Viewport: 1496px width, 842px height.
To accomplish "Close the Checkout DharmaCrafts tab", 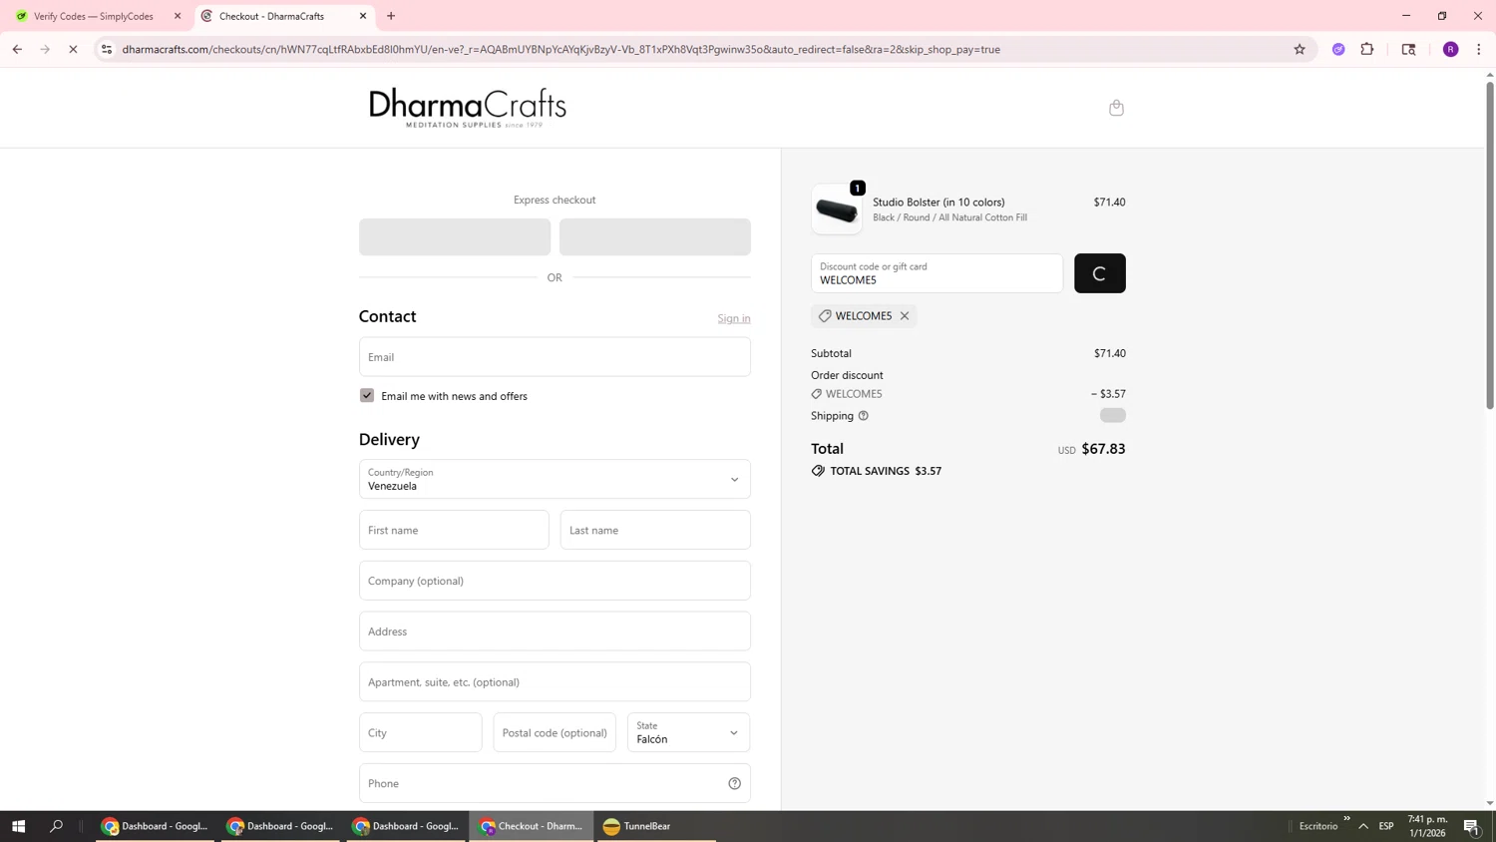I will point(363,16).
